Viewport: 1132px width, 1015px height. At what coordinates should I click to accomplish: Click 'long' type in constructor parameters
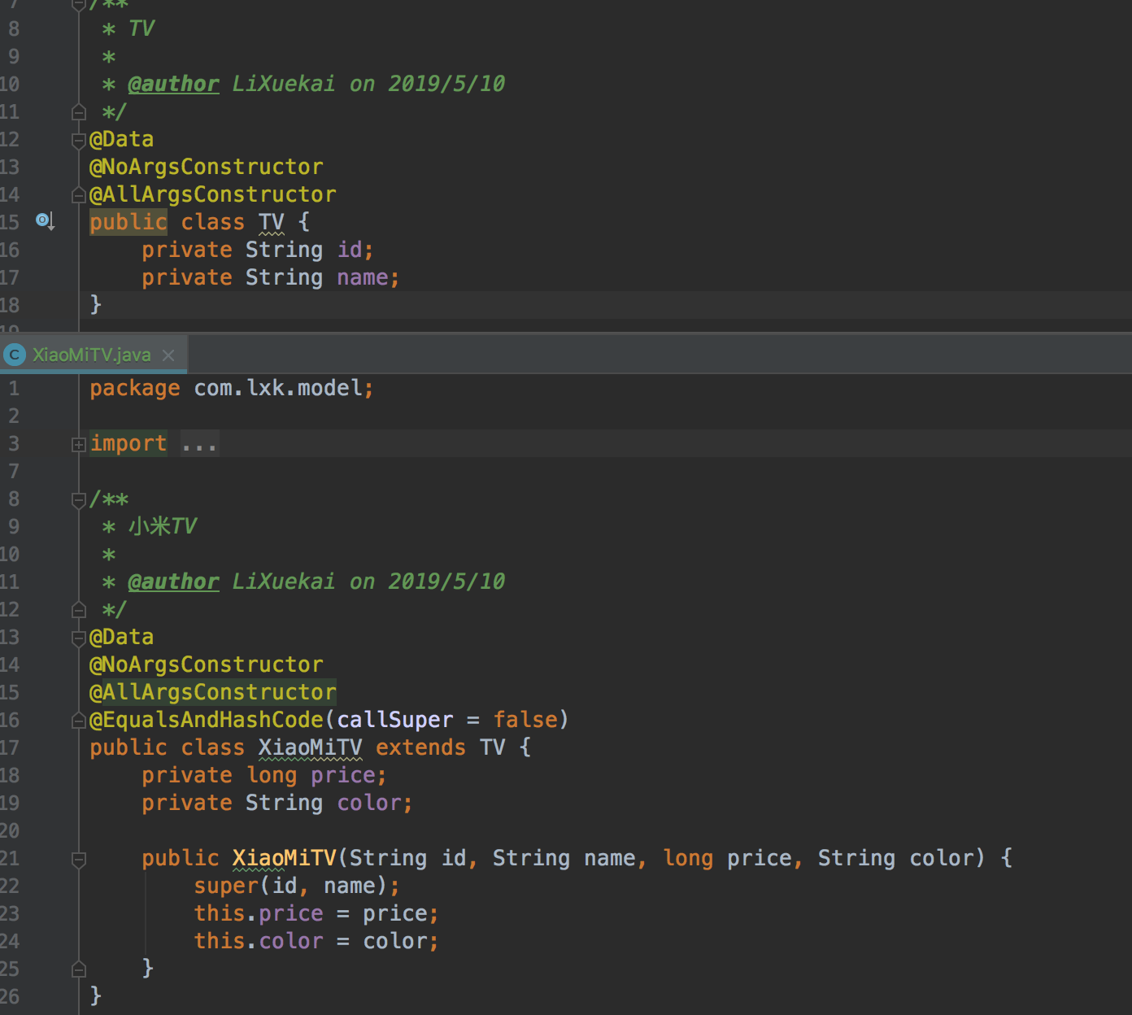click(688, 858)
